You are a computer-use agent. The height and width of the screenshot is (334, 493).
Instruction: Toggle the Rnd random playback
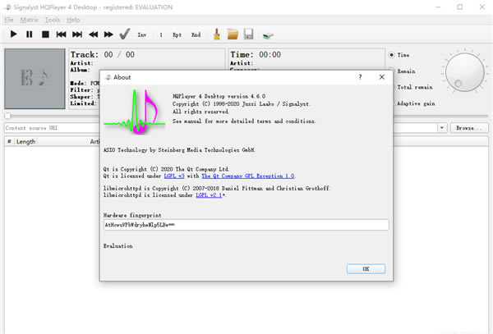click(x=196, y=35)
